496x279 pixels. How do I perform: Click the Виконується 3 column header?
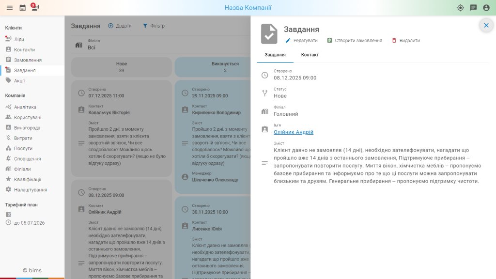pos(213,67)
